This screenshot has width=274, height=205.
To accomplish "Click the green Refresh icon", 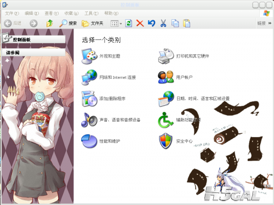I will click(129, 24).
